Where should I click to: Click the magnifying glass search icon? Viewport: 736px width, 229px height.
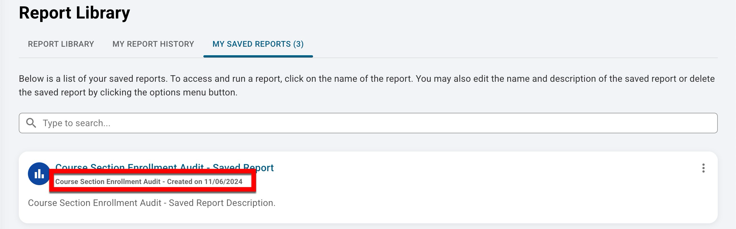31,123
